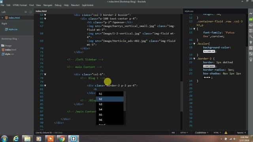Click the Spaces: 4 indentation setting

242,133
